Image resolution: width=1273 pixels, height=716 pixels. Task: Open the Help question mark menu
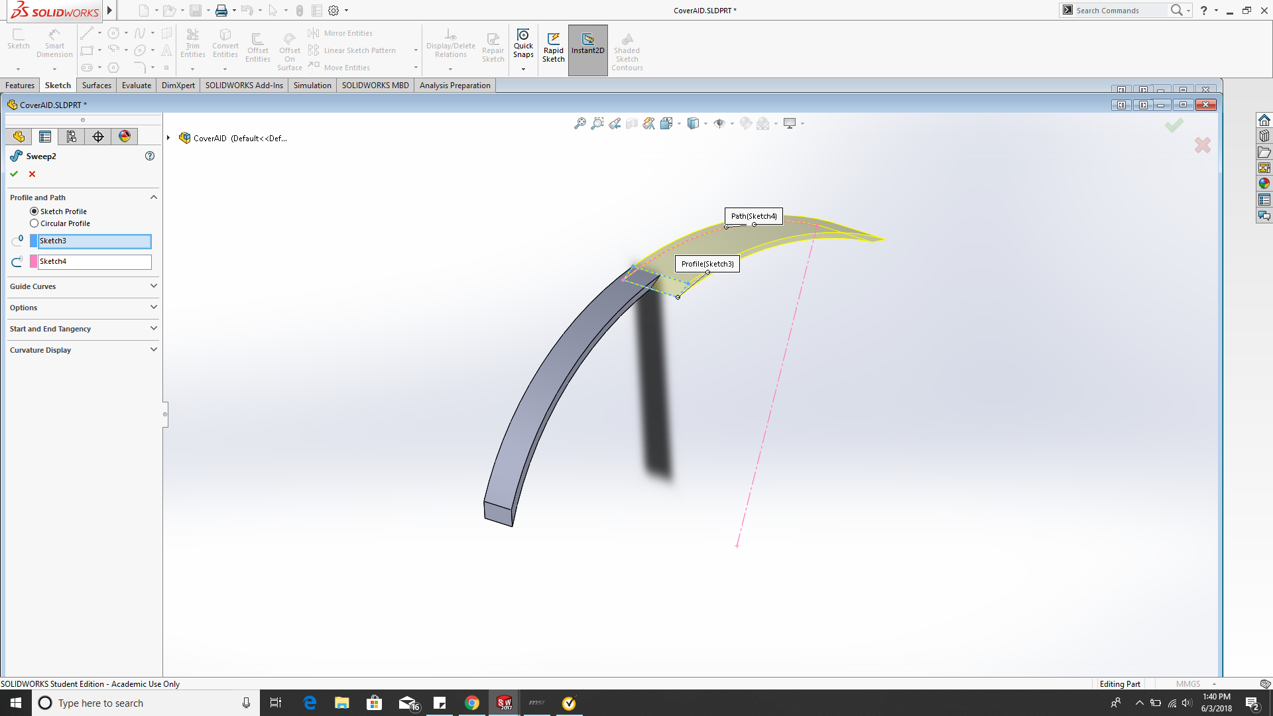tap(1204, 11)
